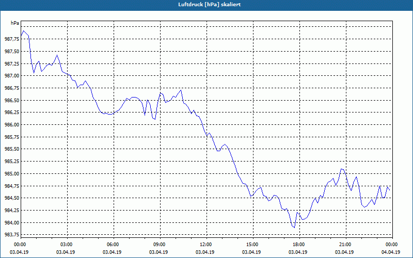Viewport: 413px width, 258px height.
Task: Click the 09:00 time axis label
Action: (160, 245)
